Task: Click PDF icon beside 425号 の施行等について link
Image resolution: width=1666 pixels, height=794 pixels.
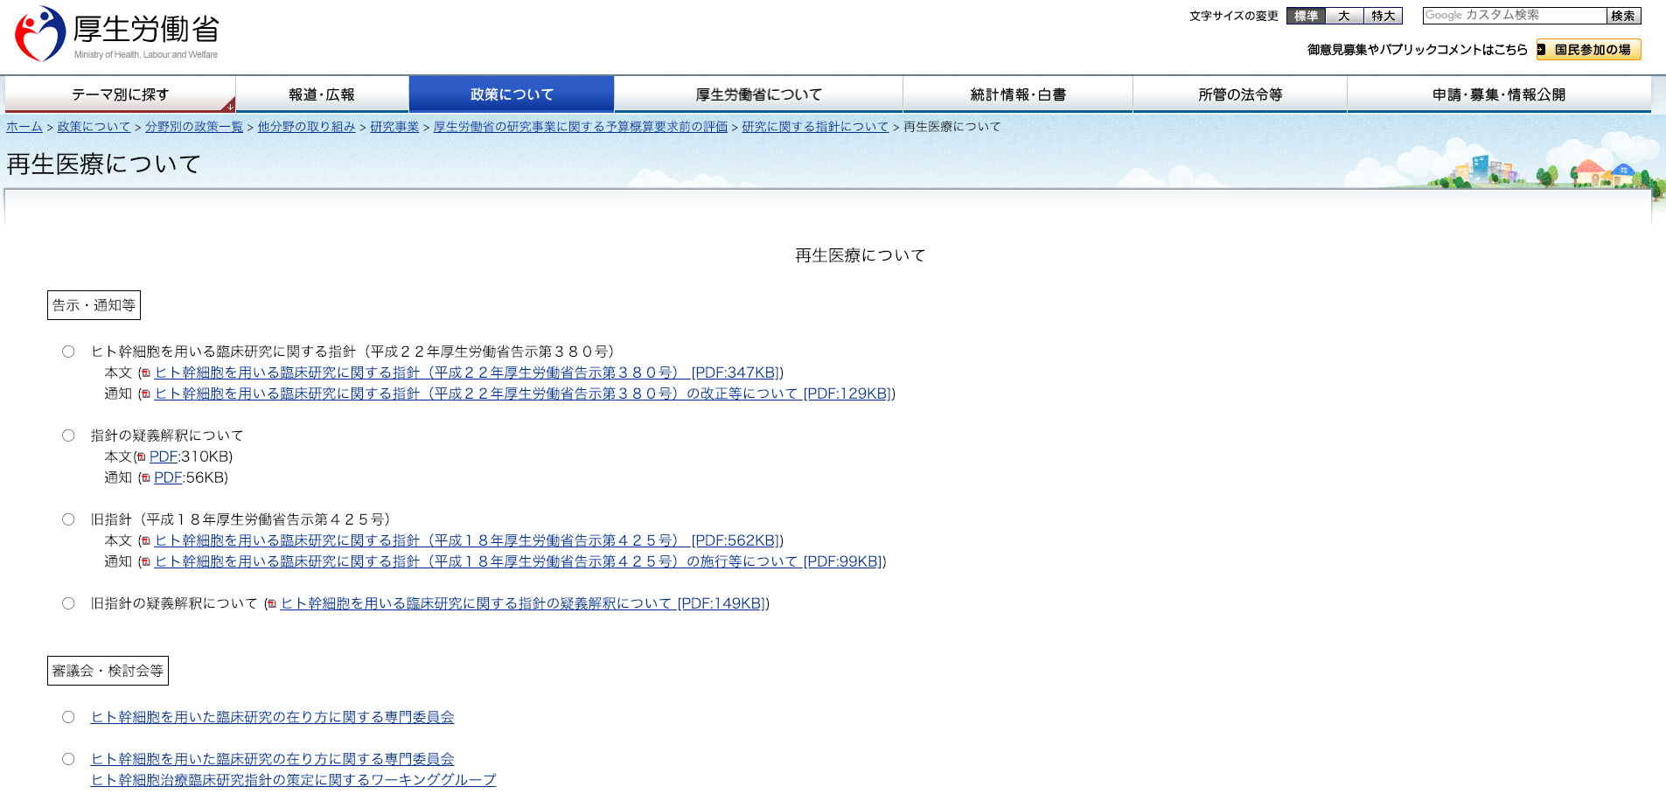Action: tap(146, 562)
